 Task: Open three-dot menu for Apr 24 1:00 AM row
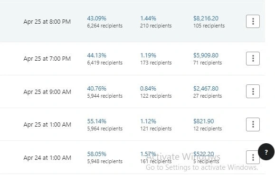tap(253, 157)
